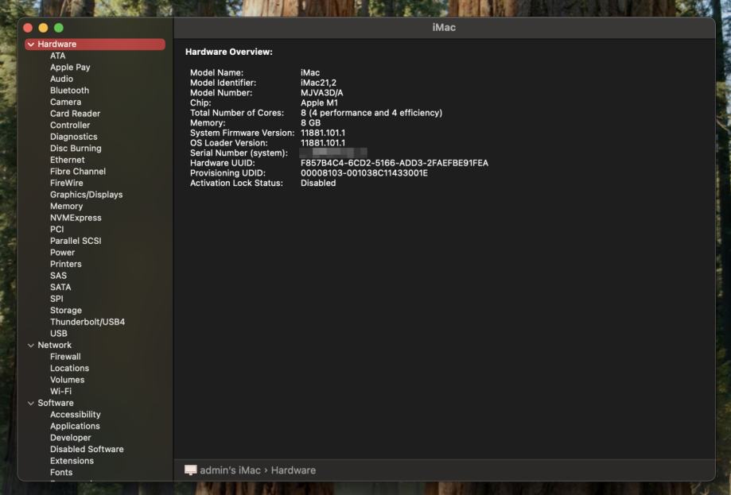
Task: Select Extensions under Software
Action: click(x=72, y=461)
